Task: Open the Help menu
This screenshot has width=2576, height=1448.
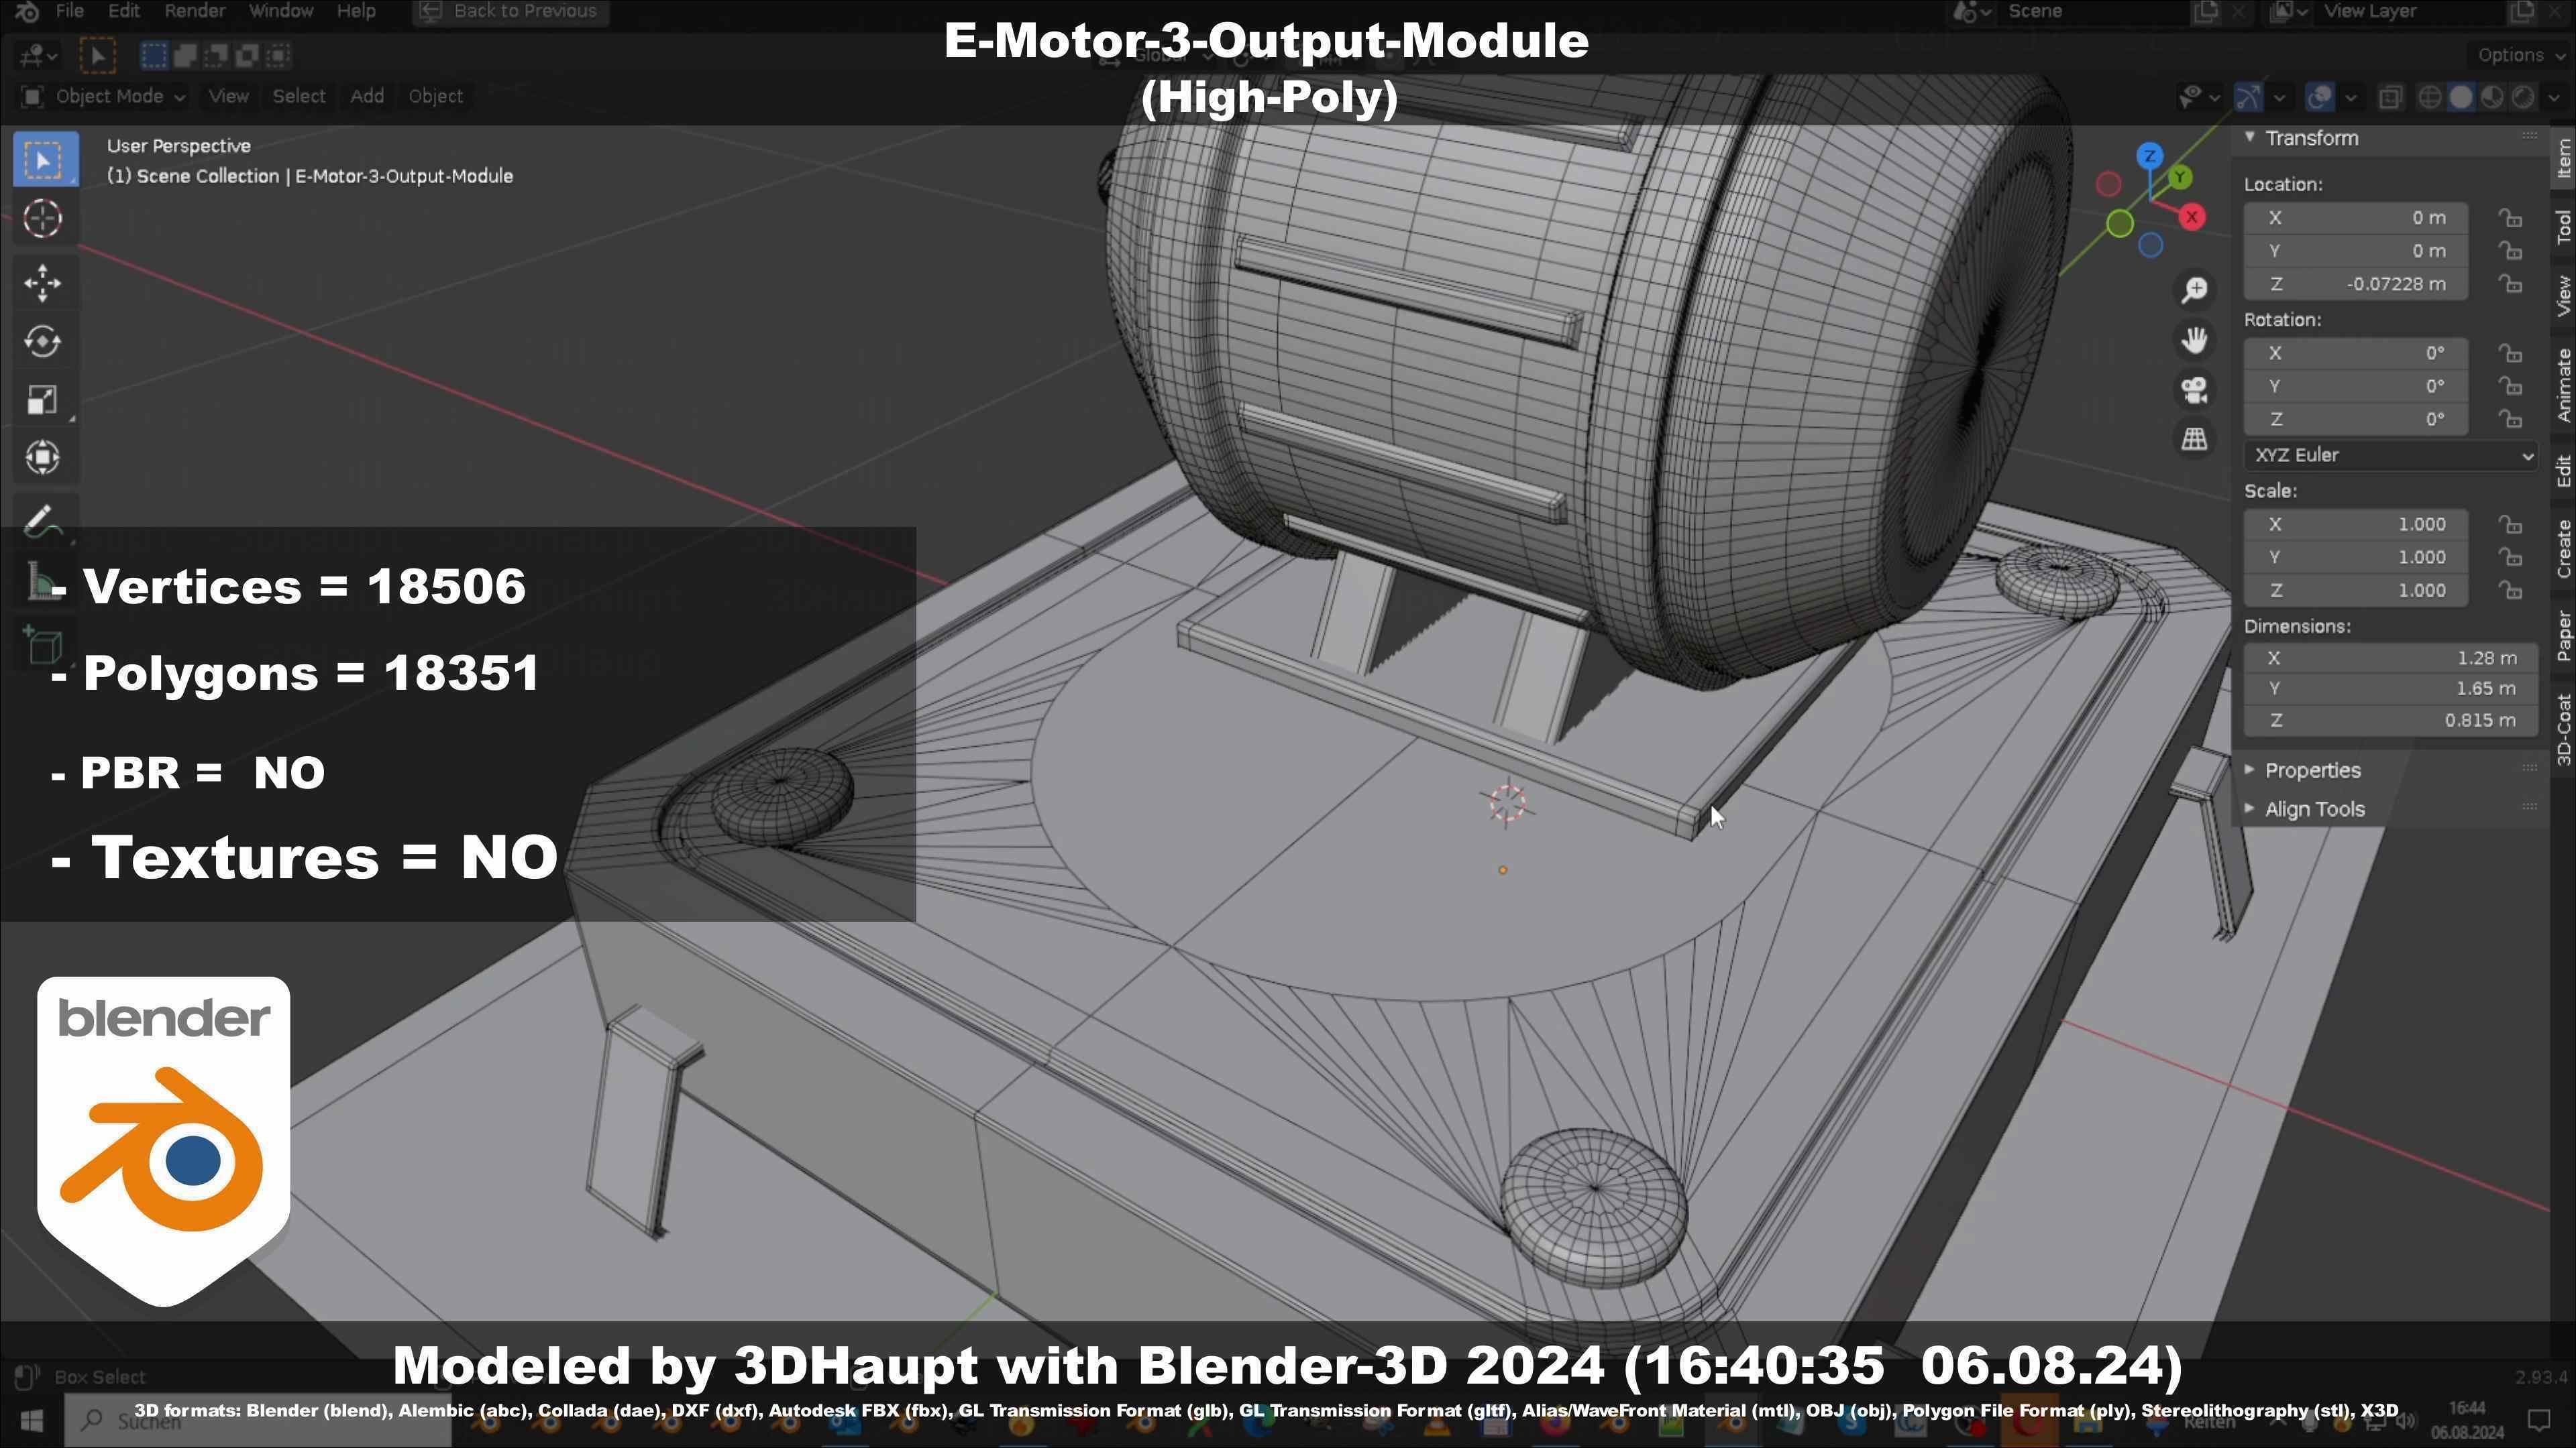Action: point(356,11)
